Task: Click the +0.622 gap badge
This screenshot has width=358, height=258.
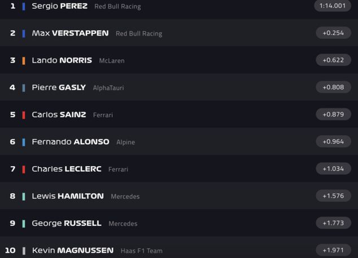Action: tap(333, 60)
